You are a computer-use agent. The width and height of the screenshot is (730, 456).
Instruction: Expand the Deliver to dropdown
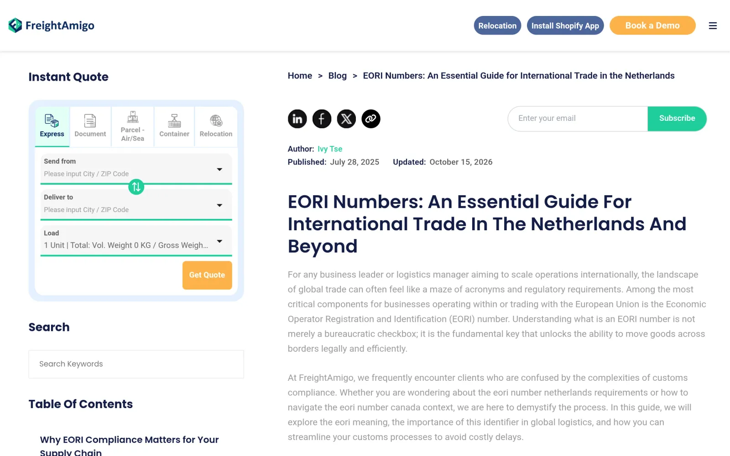tap(136, 204)
